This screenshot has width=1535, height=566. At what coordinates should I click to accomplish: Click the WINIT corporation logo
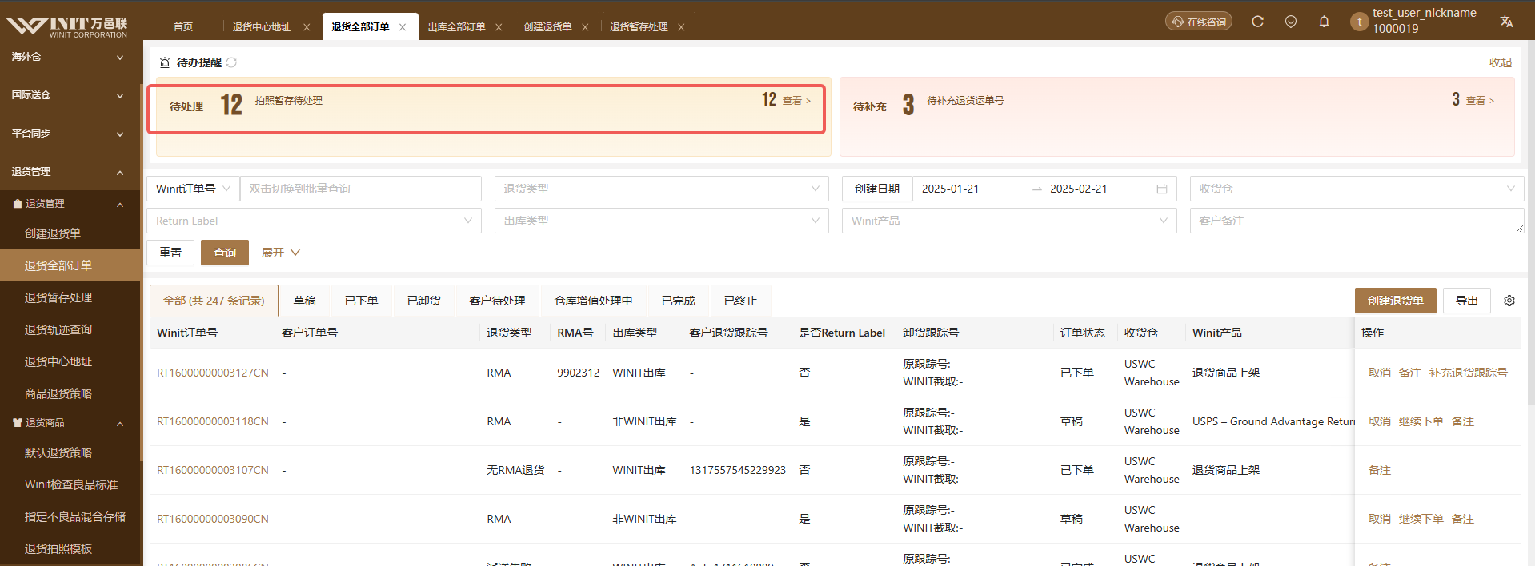click(x=67, y=26)
